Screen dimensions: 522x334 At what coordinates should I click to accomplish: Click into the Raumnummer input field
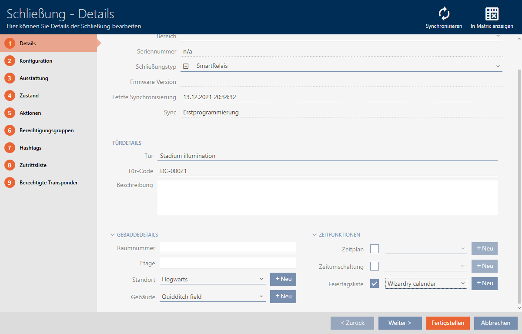pos(228,248)
